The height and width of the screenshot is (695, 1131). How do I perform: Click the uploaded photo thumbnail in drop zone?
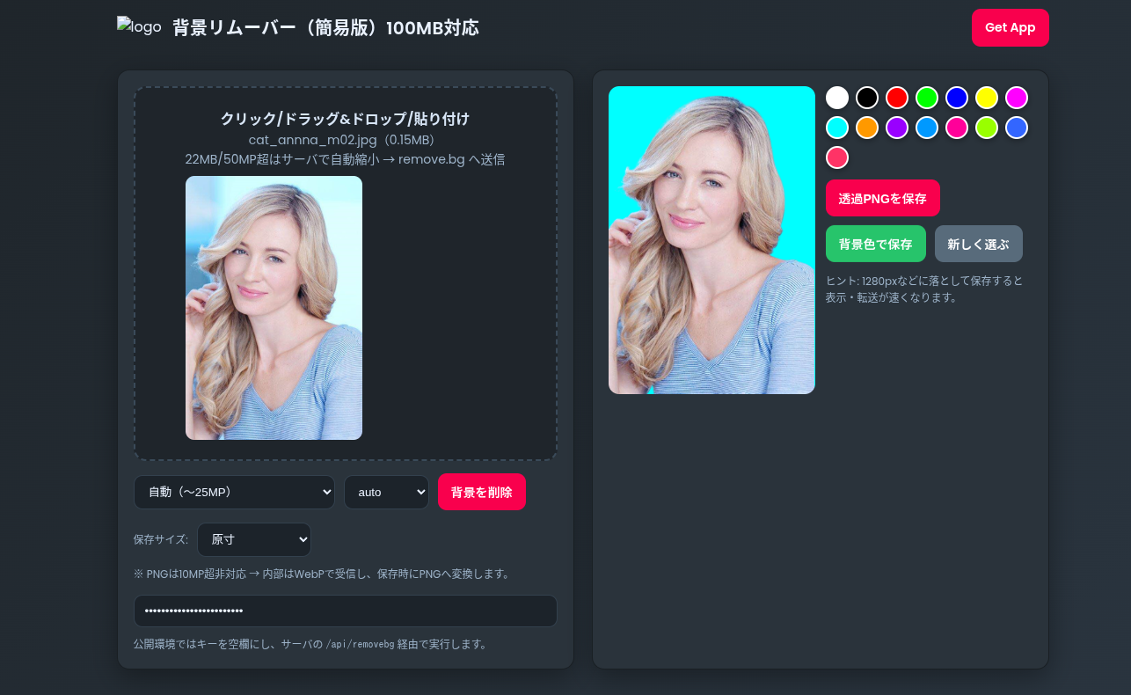click(274, 308)
